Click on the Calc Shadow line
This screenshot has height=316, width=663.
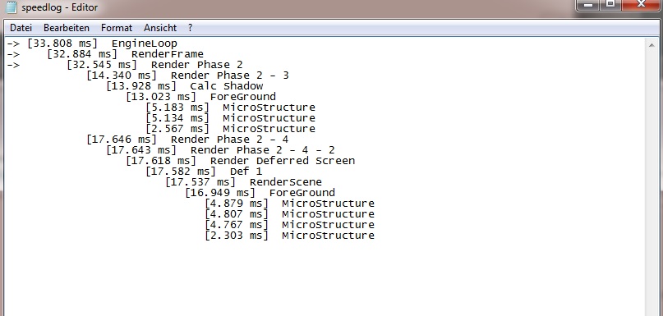coord(184,86)
